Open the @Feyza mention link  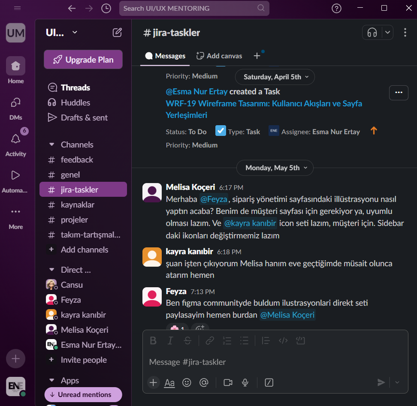(x=214, y=199)
